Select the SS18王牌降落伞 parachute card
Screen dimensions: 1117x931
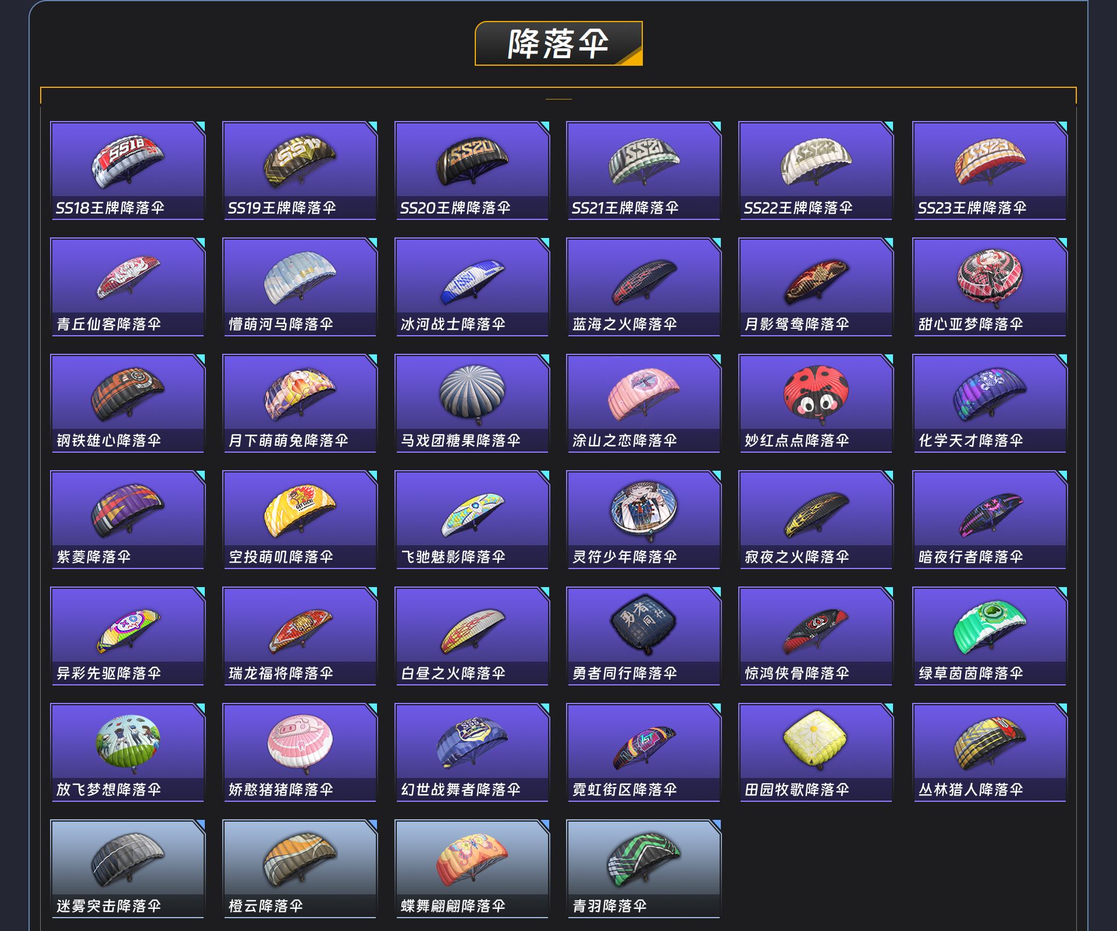[127, 170]
